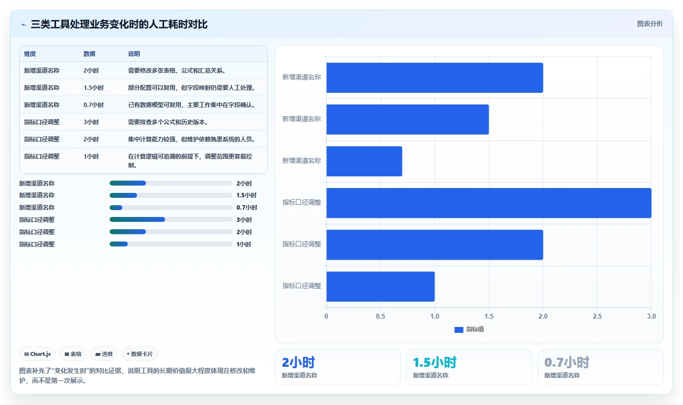Open the 2小时 data card

(338, 367)
